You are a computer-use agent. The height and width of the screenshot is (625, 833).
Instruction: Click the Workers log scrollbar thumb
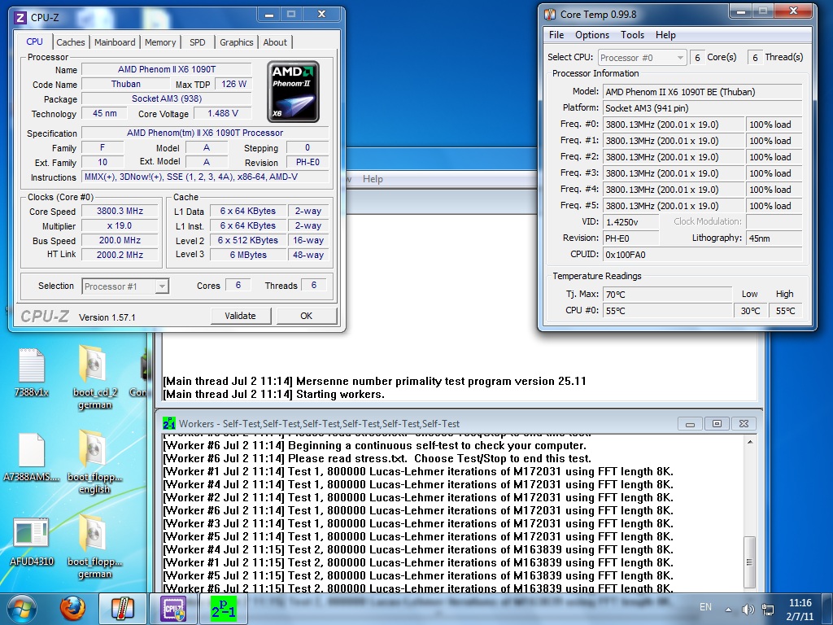click(x=749, y=562)
